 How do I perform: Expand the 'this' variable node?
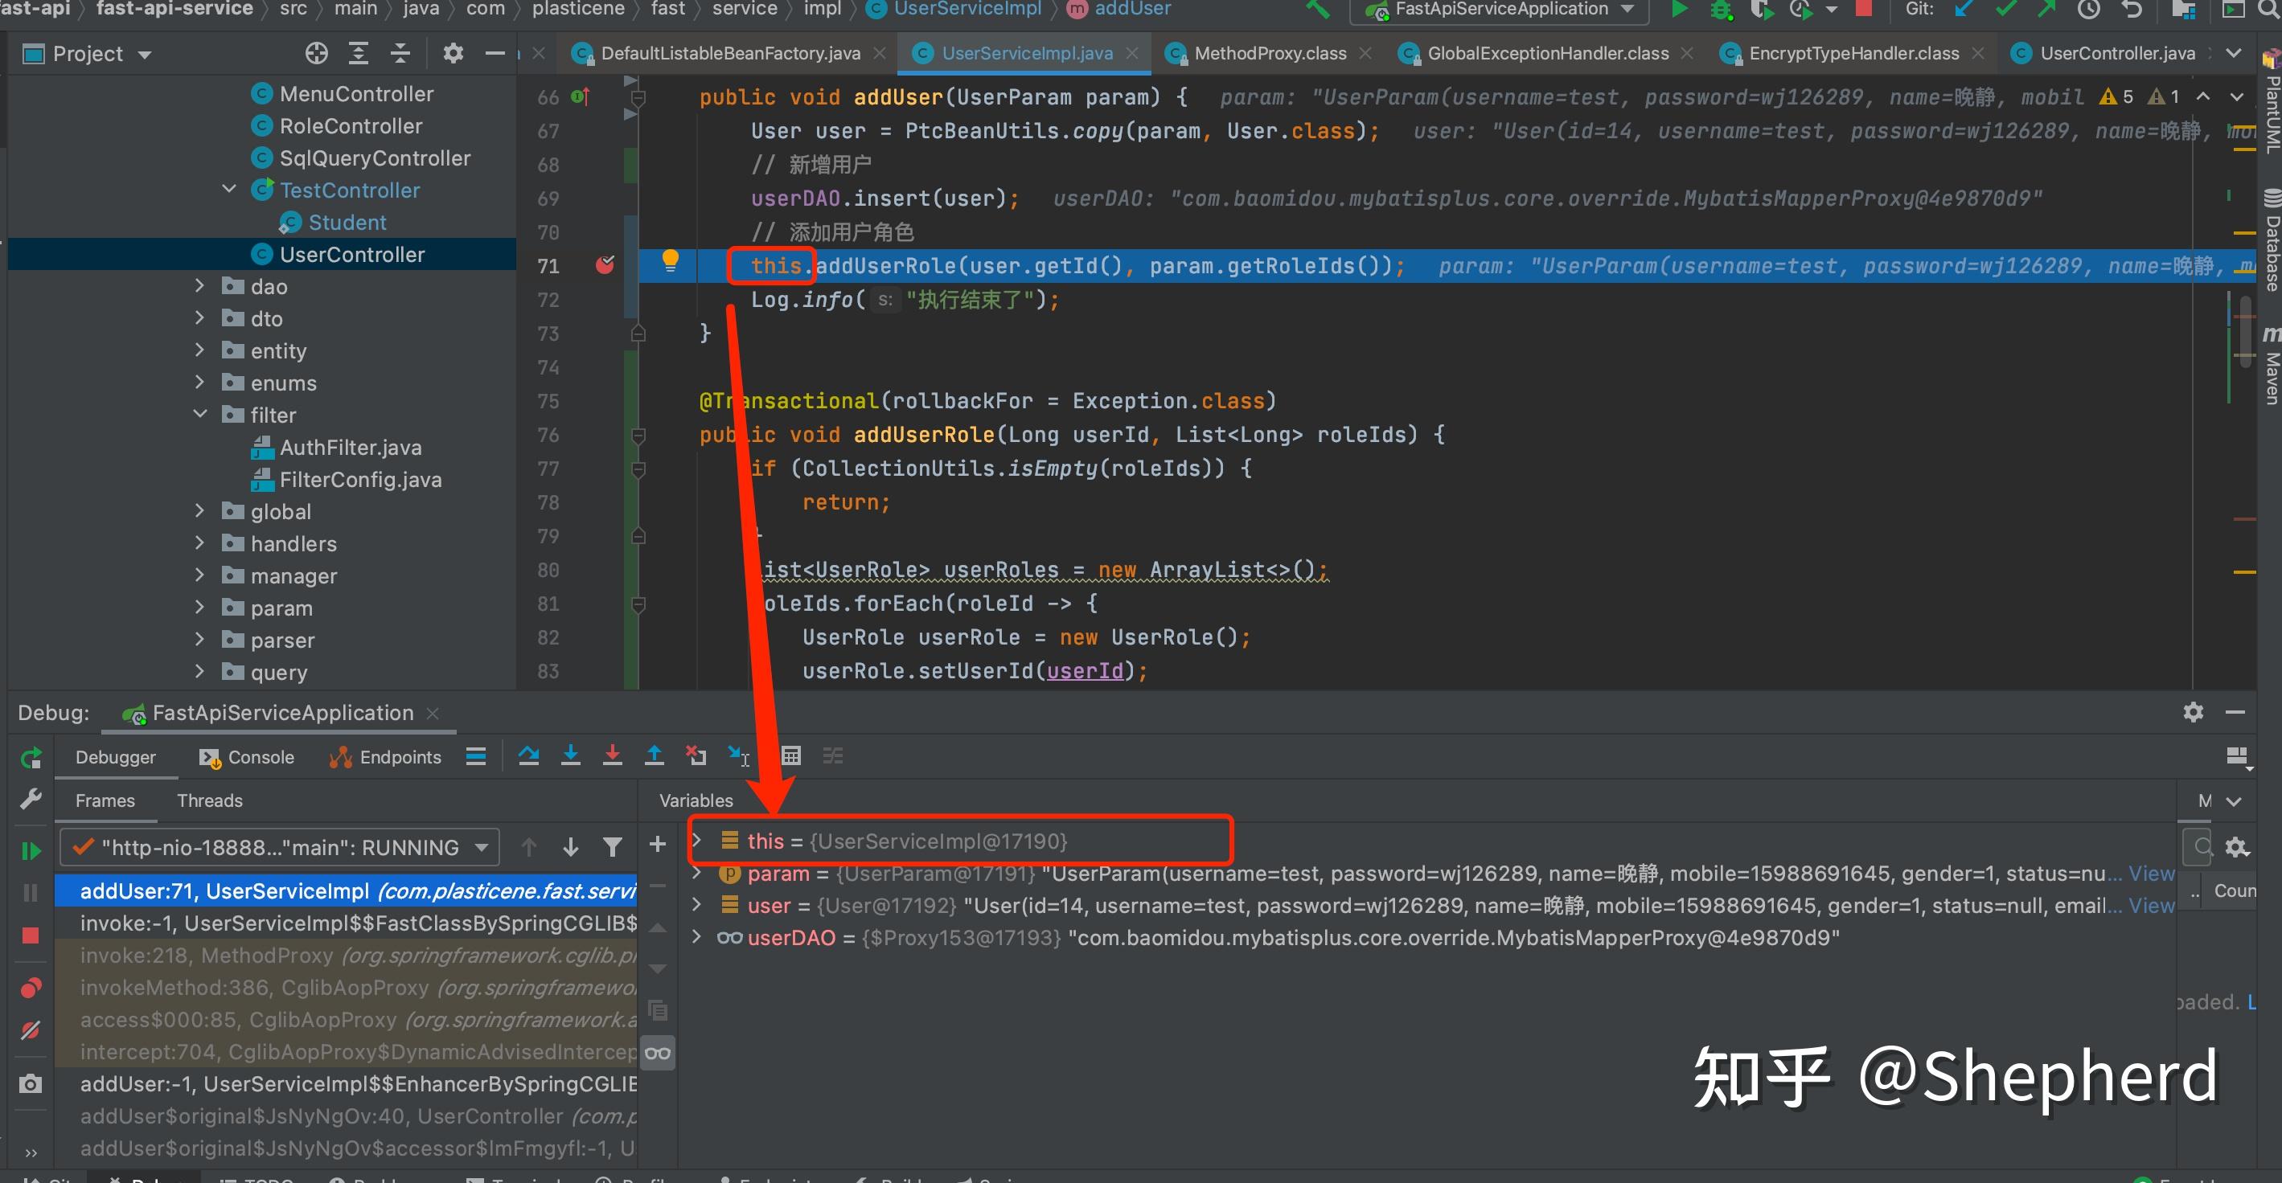click(697, 841)
